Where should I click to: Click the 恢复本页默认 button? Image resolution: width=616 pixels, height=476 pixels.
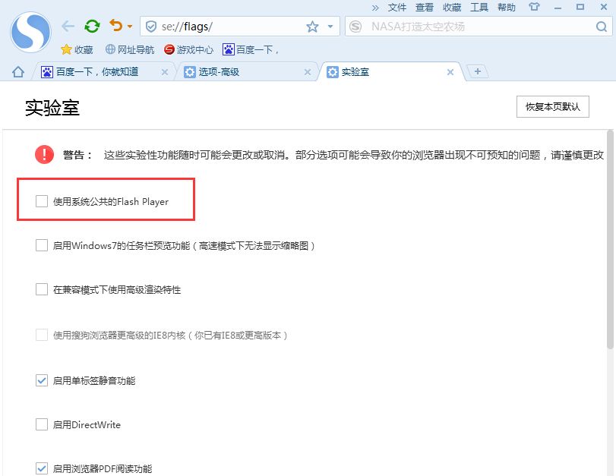pyautogui.click(x=552, y=107)
